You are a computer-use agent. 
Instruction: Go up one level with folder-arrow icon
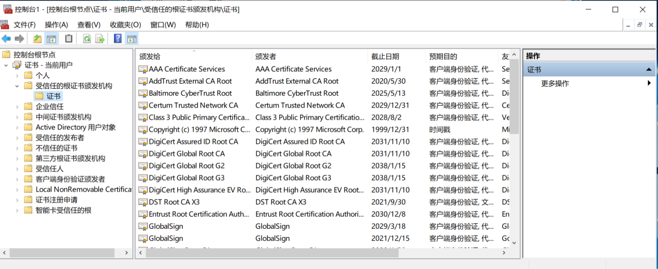point(38,39)
